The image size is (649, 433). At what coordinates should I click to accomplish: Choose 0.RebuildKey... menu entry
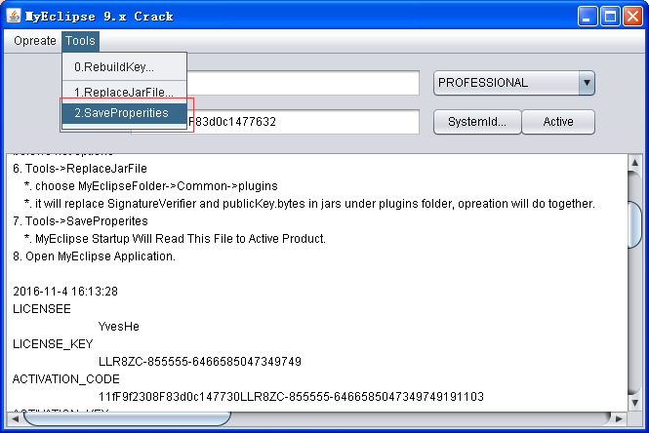click(124, 67)
